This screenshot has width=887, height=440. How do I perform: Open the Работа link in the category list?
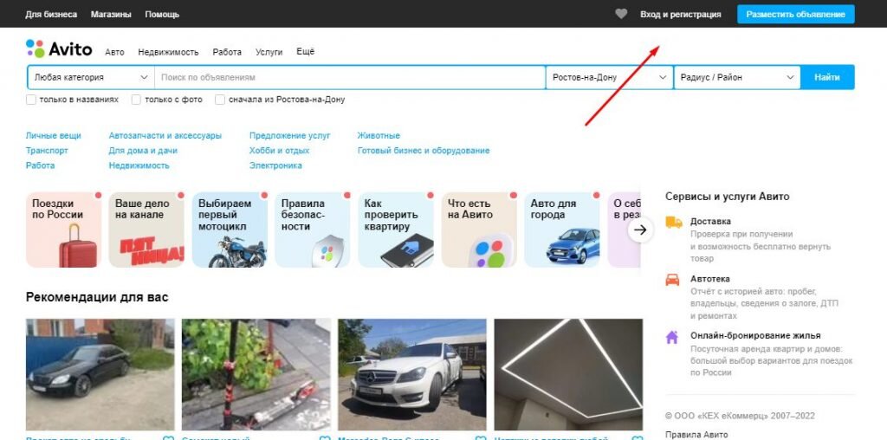coord(40,165)
